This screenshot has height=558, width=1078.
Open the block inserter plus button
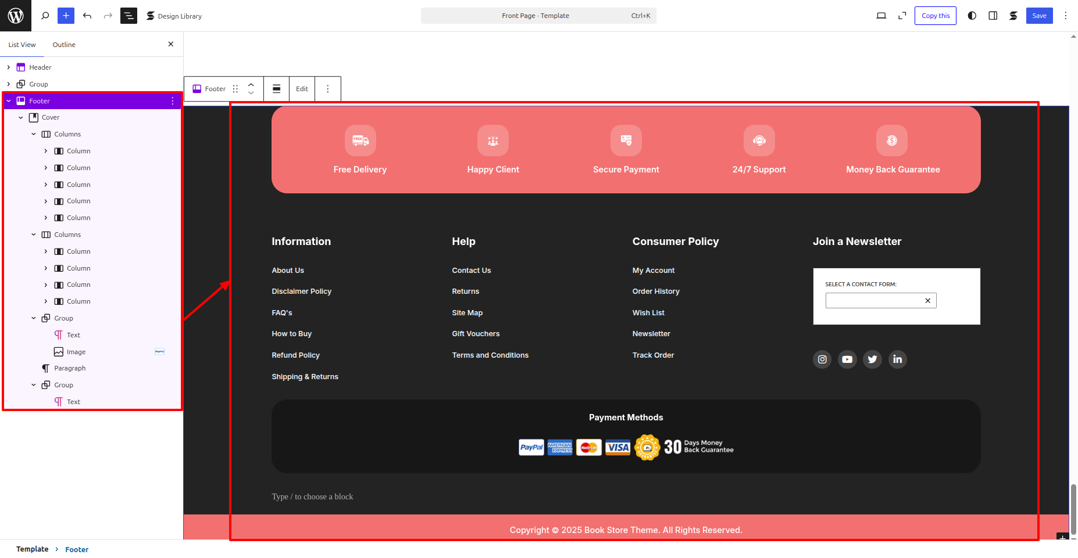[x=66, y=16]
